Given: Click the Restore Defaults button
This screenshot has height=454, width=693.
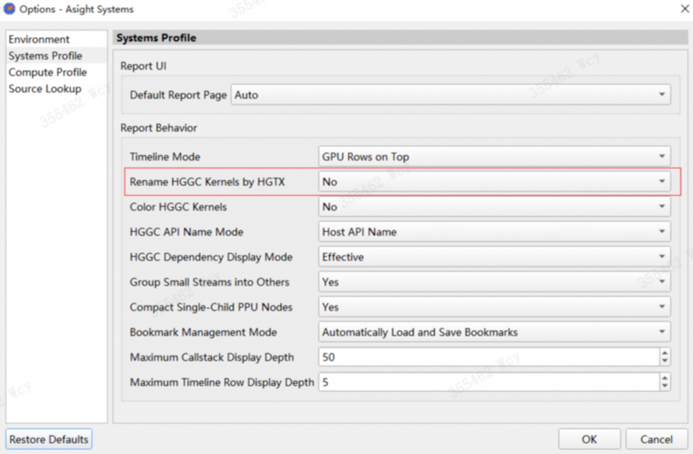Looking at the screenshot, I should (x=49, y=439).
